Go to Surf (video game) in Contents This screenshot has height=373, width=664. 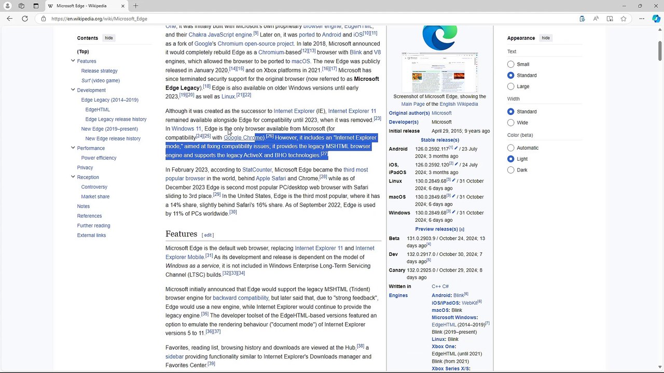pyautogui.click(x=100, y=80)
